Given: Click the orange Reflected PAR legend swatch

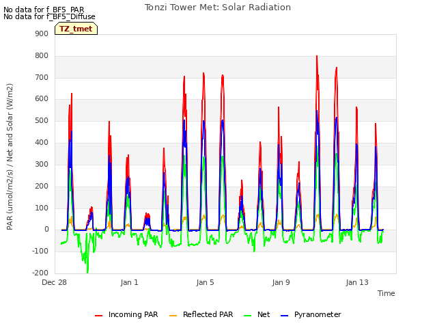Looking at the screenshot, I should tap(173, 316).
